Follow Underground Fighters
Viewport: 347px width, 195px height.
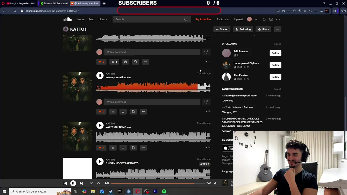click(275, 65)
